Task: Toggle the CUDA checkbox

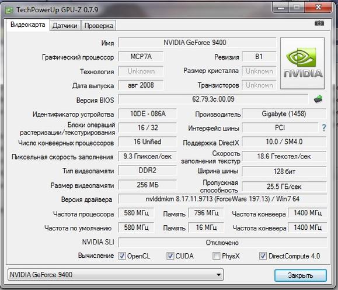Action: tap(170, 256)
